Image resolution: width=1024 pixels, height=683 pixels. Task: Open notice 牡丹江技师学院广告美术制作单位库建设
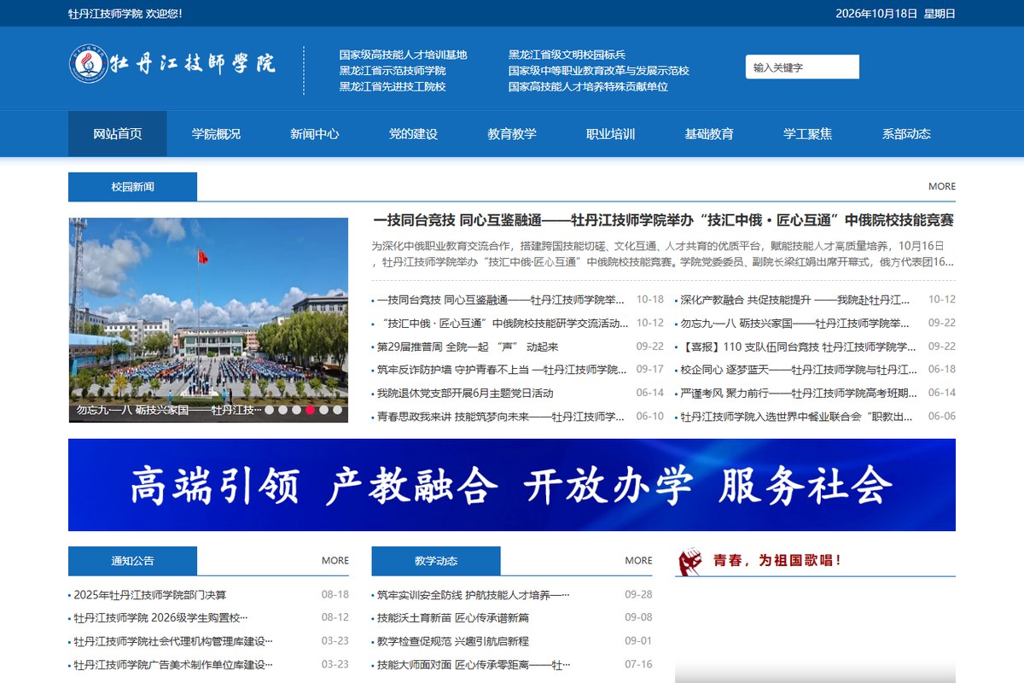173,664
